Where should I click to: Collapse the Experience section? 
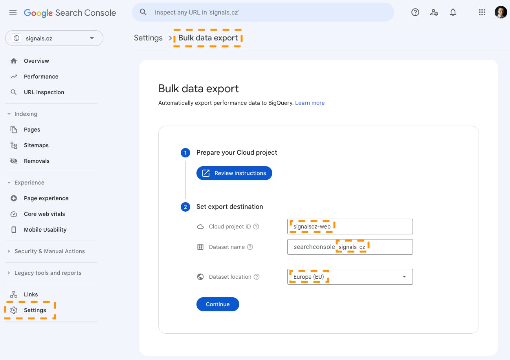pos(9,183)
